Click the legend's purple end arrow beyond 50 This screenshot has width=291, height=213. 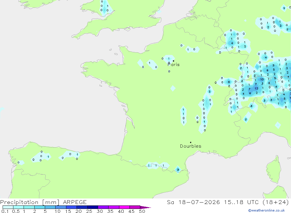(x=145, y=207)
